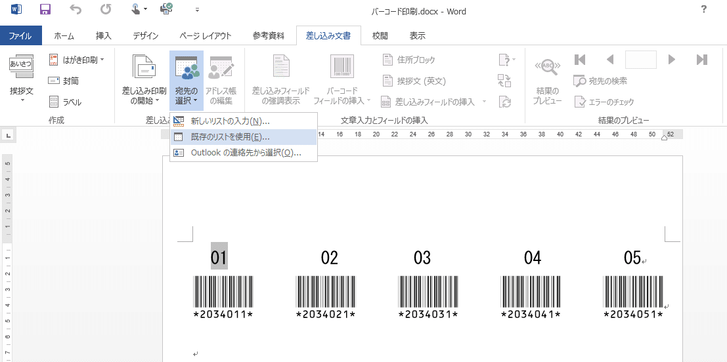
Task: Switch to the ホーム tab
Action: (64, 35)
